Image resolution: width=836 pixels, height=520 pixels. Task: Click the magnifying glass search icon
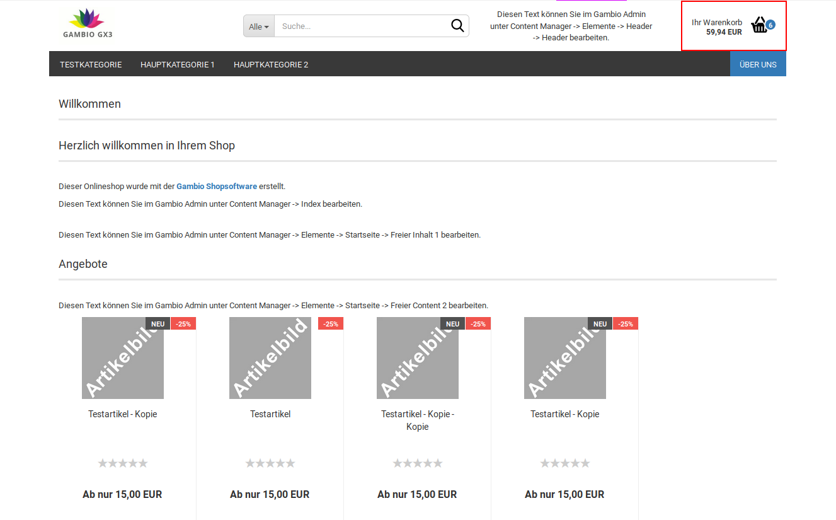(x=457, y=26)
